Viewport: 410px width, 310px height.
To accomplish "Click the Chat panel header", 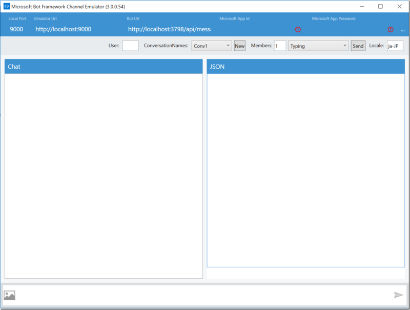I will pyautogui.click(x=104, y=67).
